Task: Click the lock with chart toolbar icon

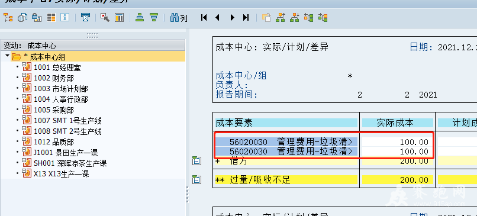Action: click(x=37, y=17)
